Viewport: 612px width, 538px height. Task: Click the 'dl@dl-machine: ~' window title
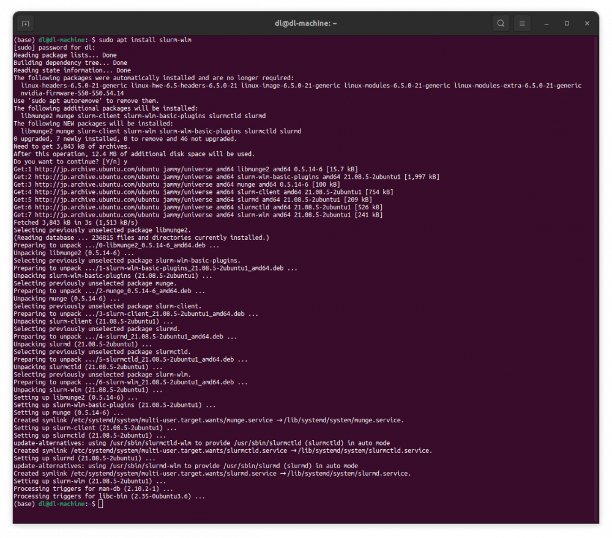(x=305, y=23)
